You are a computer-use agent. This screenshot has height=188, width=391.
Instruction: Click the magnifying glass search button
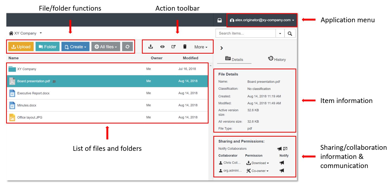pyautogui.click(x=290, y=33)
